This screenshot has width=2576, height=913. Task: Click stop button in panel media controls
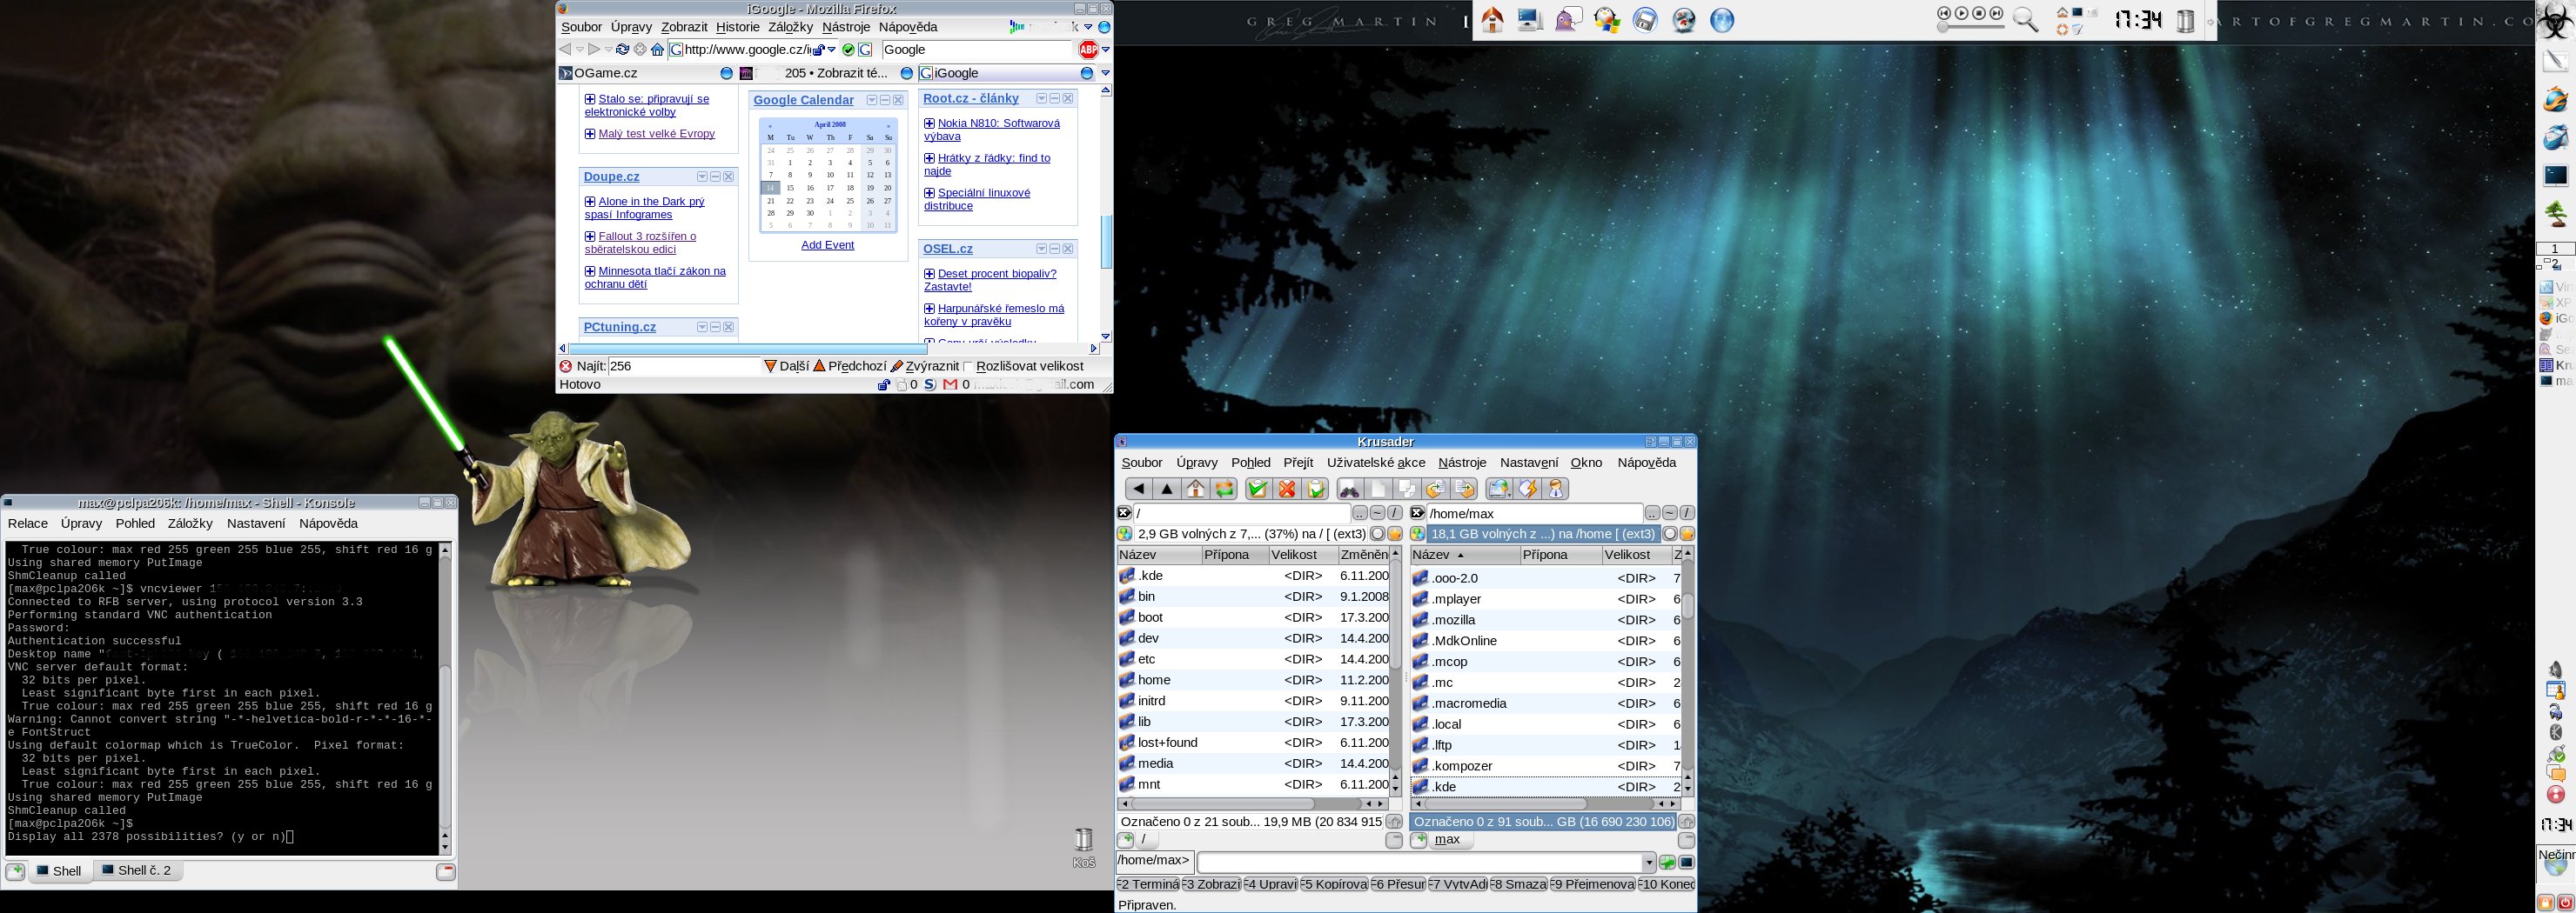point(1979,13)
